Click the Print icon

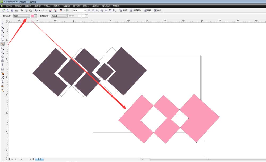point(16,10)
